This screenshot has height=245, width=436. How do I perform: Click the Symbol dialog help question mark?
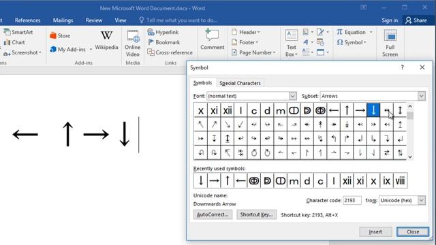pos(402,67)
